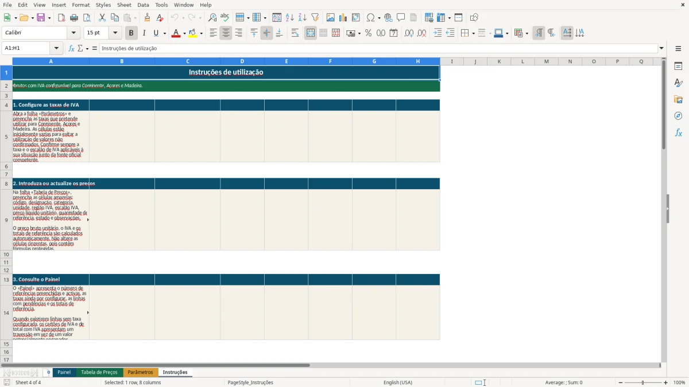Toggle Italic formatting button

[x=144, y=33]
